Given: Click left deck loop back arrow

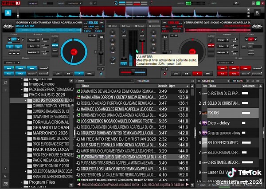Looking at the screenshot, I should 10,39.
